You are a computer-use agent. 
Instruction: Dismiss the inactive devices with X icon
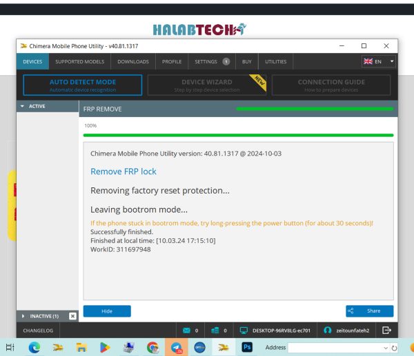[x=72, y=316]
